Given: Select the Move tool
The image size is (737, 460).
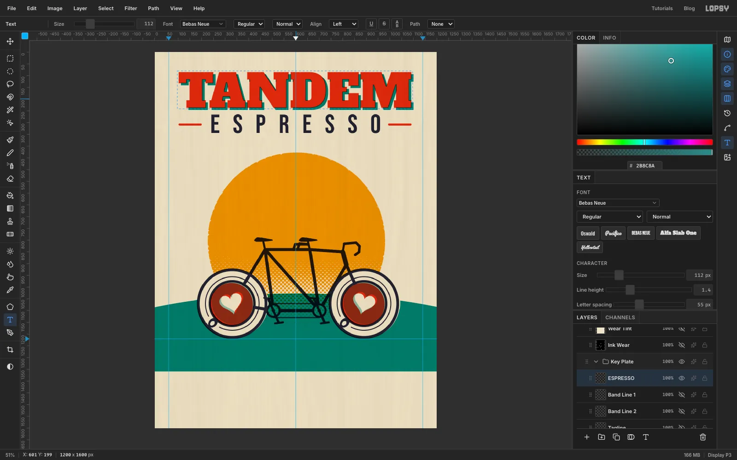Looking at the screenshot, I should (10, 41).
